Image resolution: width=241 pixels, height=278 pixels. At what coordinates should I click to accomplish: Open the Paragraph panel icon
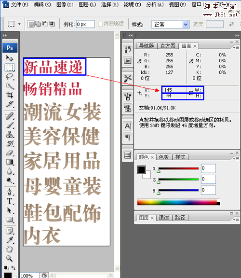[x=128, y=138]
